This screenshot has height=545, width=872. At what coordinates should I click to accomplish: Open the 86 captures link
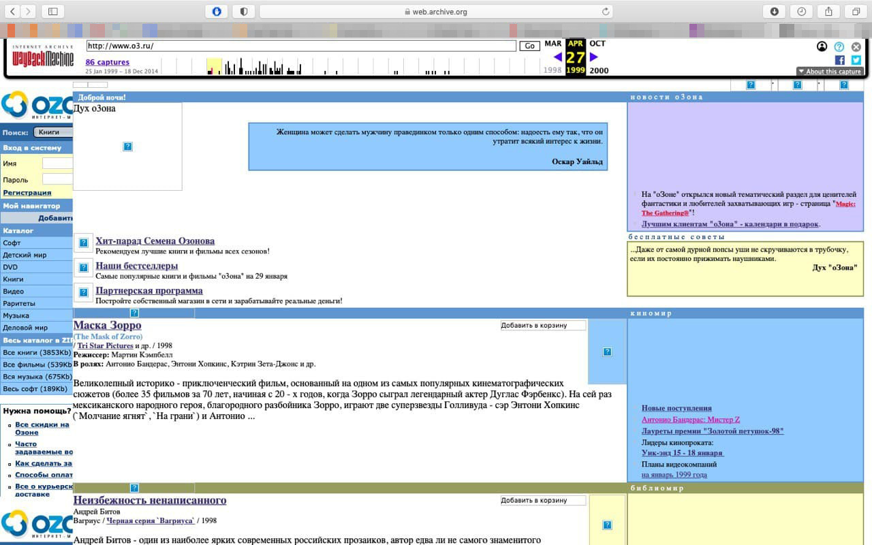click(107, 62)
